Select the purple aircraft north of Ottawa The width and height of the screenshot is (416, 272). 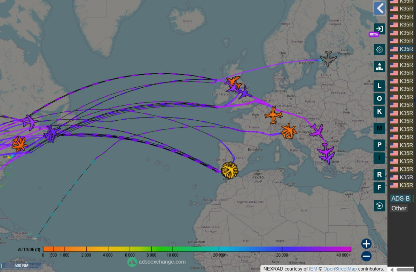tap(30, 123)
